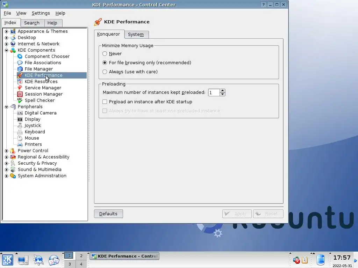This screenshot has width=358, height=268.
Task: Open the Kontact mail icon in taskbar
Action: click(x=53, y=260)
